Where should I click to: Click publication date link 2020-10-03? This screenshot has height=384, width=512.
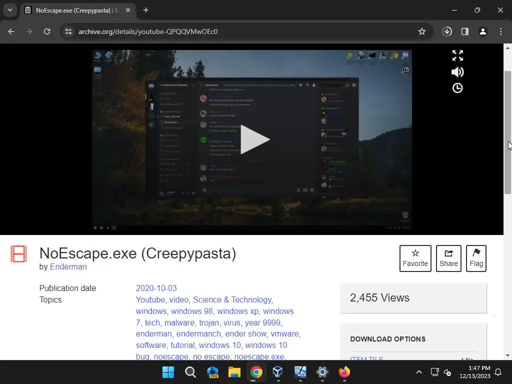click(x=156, y=288)
